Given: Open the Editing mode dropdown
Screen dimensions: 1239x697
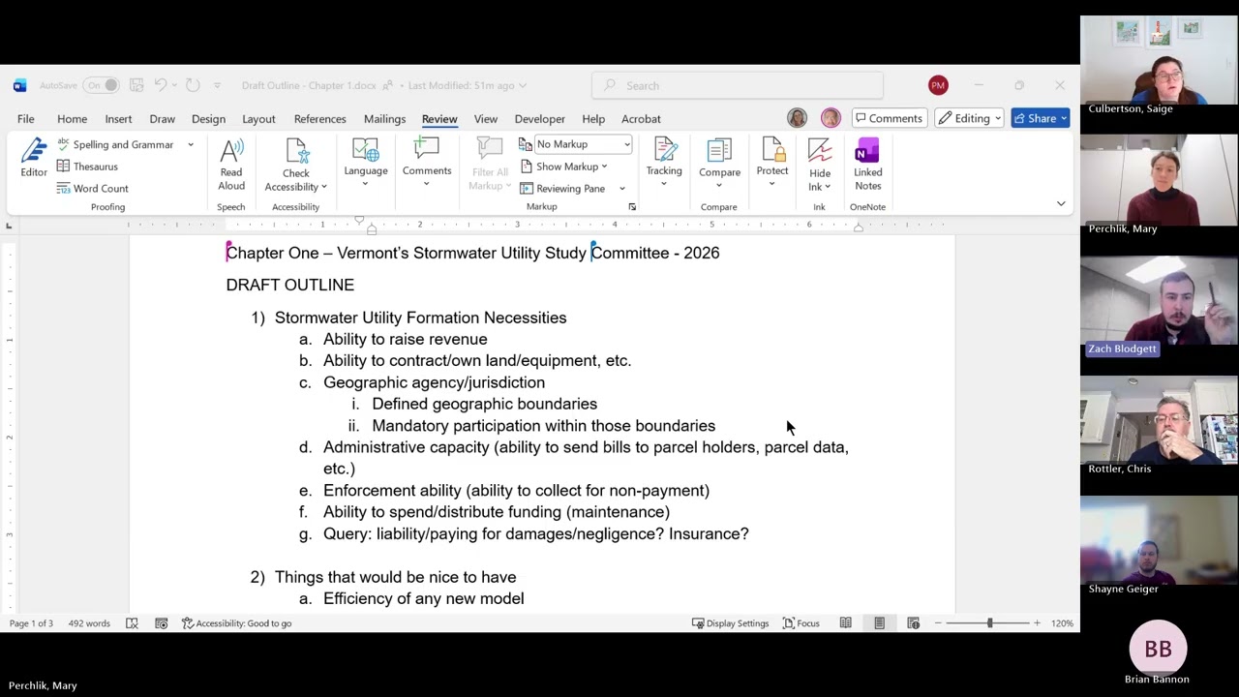Looking at the screenshot, I should point(969,118).
